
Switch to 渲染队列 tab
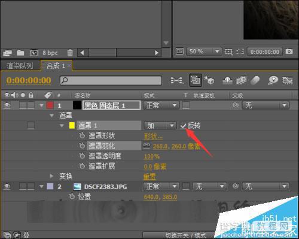coord(20,66)
